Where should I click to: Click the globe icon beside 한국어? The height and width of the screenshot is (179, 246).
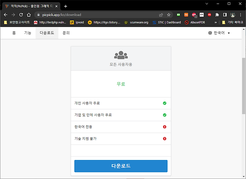(210, 33)
